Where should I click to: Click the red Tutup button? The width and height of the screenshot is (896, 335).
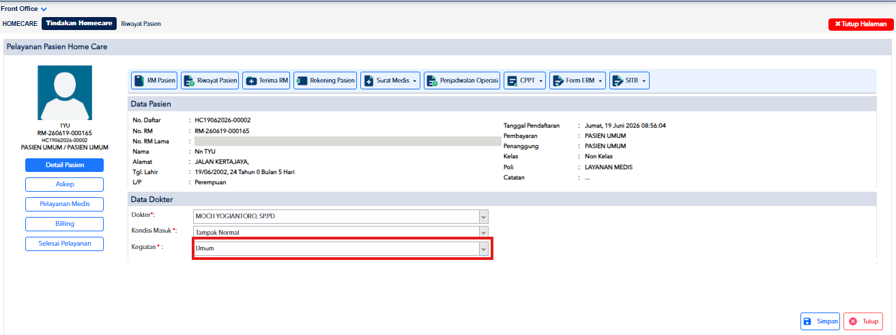coord(863,321)
